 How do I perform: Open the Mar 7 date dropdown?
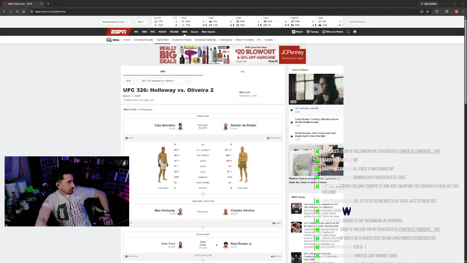coord(142,22)
